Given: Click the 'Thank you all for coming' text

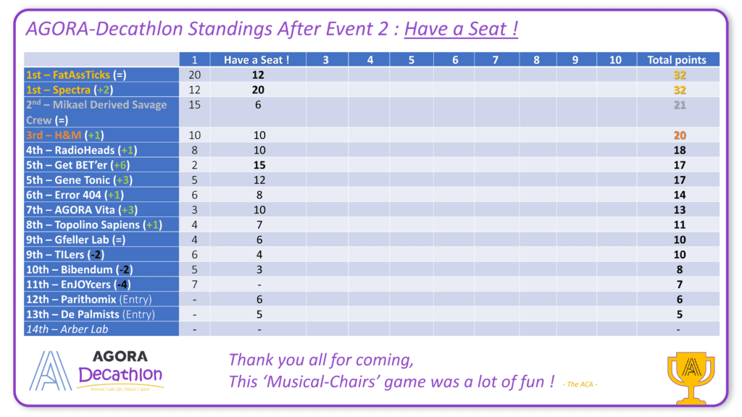Looking at the screenshot, I should click(321, 361).
